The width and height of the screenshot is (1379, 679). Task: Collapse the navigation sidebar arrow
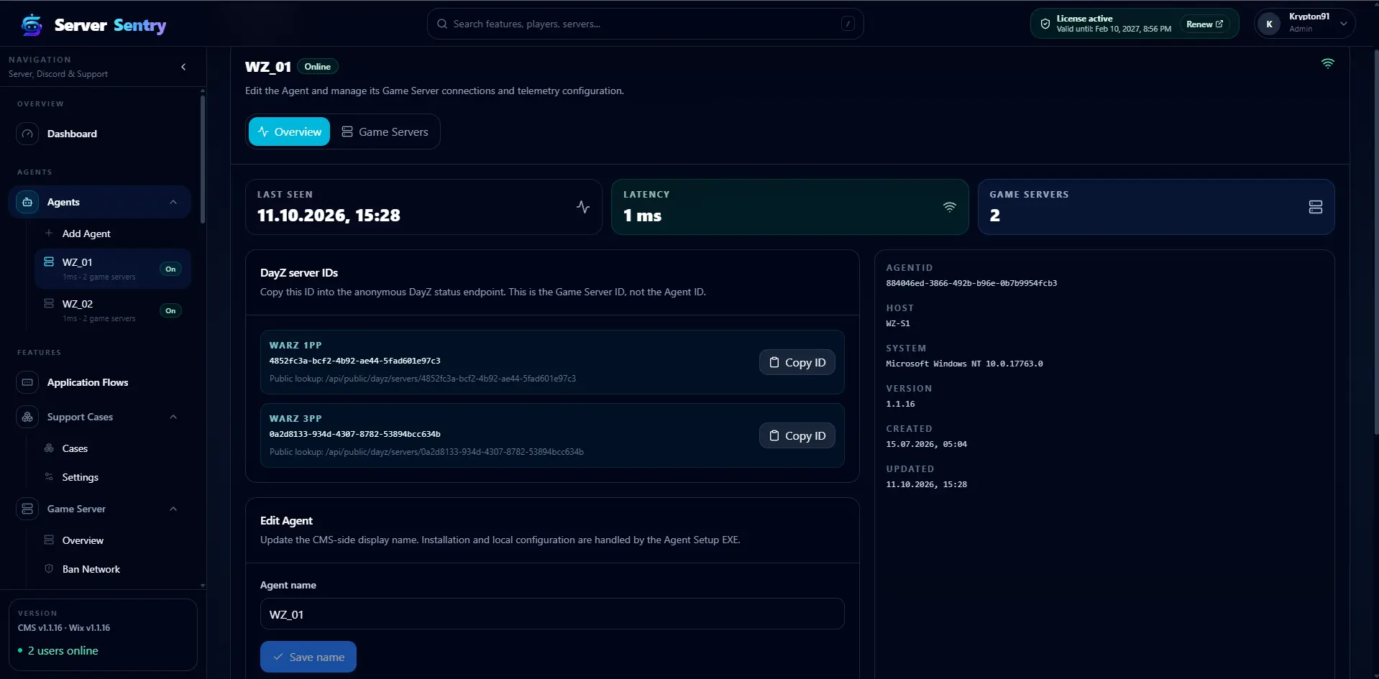coord(183,67)
